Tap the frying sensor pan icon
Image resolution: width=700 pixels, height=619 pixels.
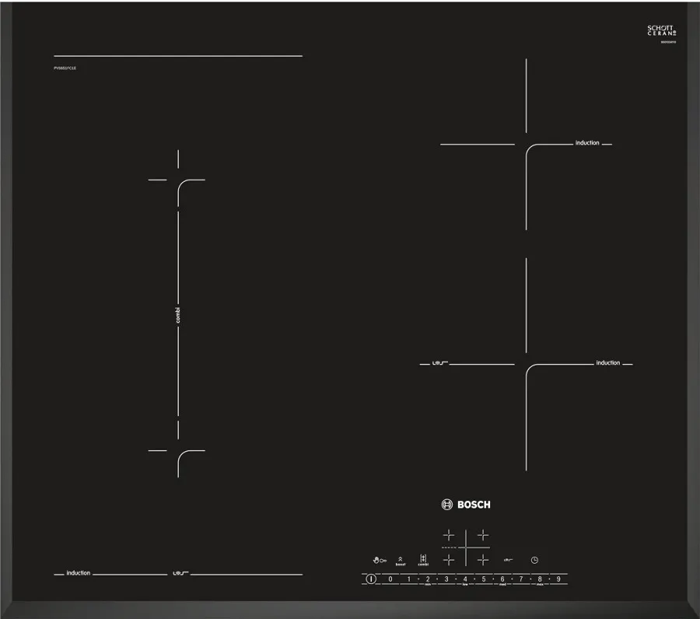(508, 560)
